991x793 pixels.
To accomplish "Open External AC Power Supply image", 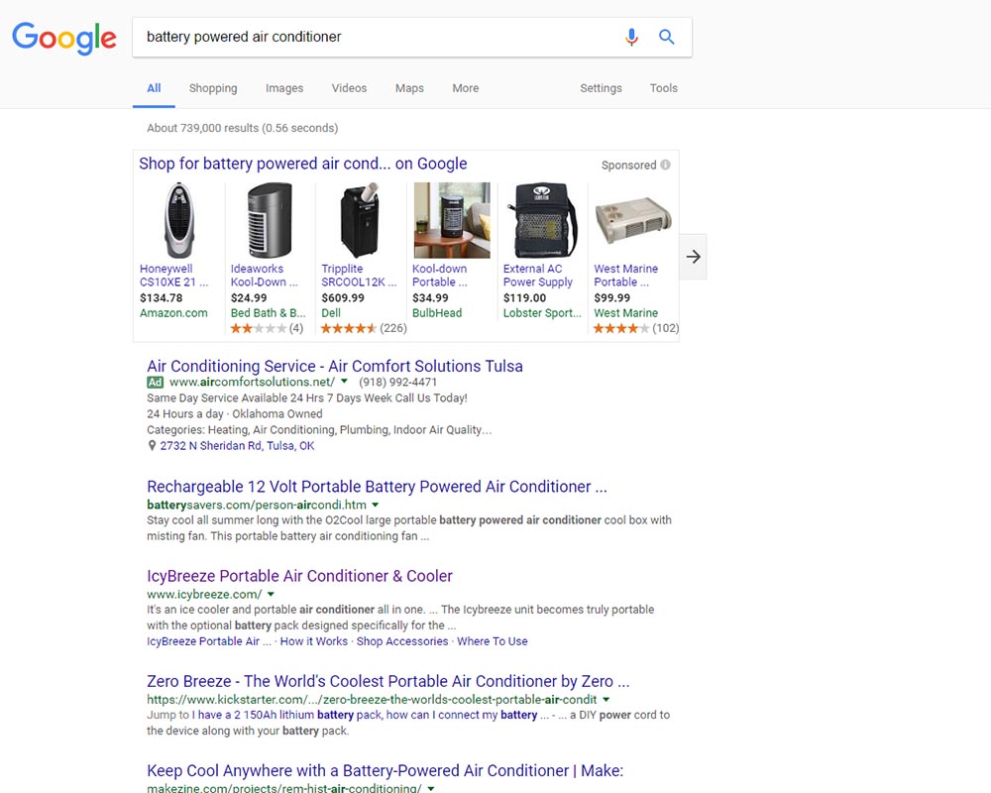I will pos(542,220).
